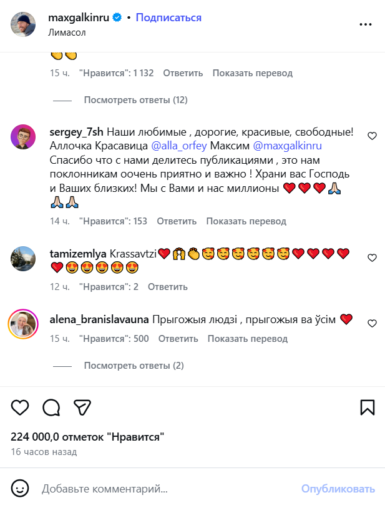
Task: Like sergey_7sh's comment with the small heart
Action: (372, 136)
